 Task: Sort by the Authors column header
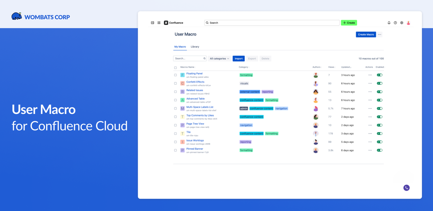click(317, 67)
